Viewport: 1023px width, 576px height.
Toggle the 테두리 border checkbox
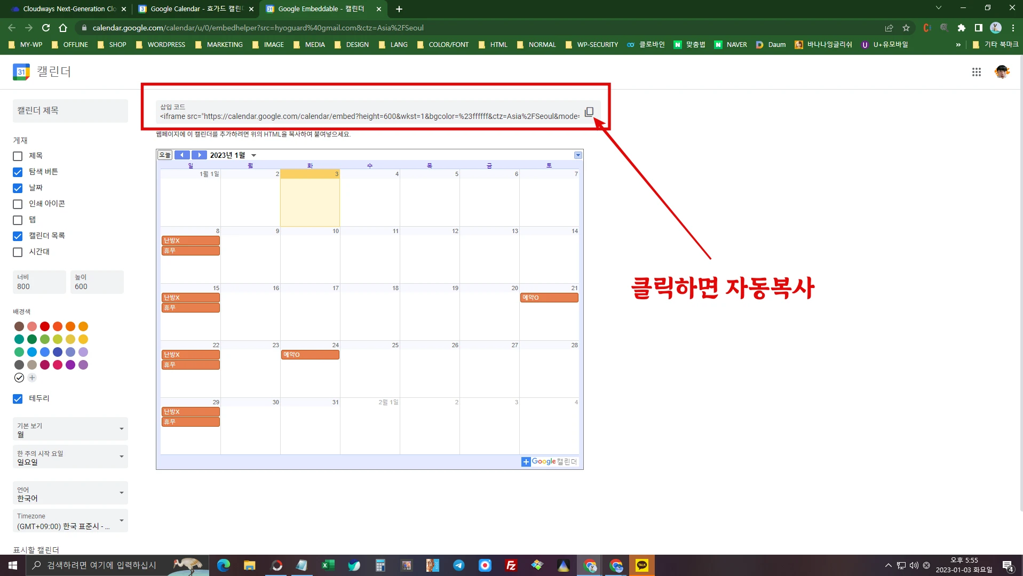tap(18, 399)
